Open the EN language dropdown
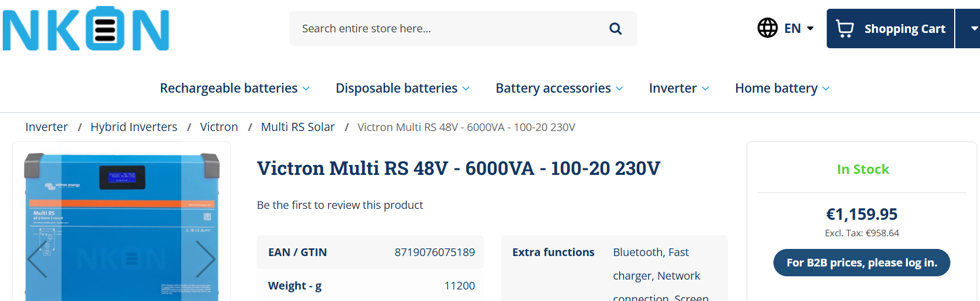The width and height of the screenshot is (980, 301). pyautogui.click(x=799, y=29)
